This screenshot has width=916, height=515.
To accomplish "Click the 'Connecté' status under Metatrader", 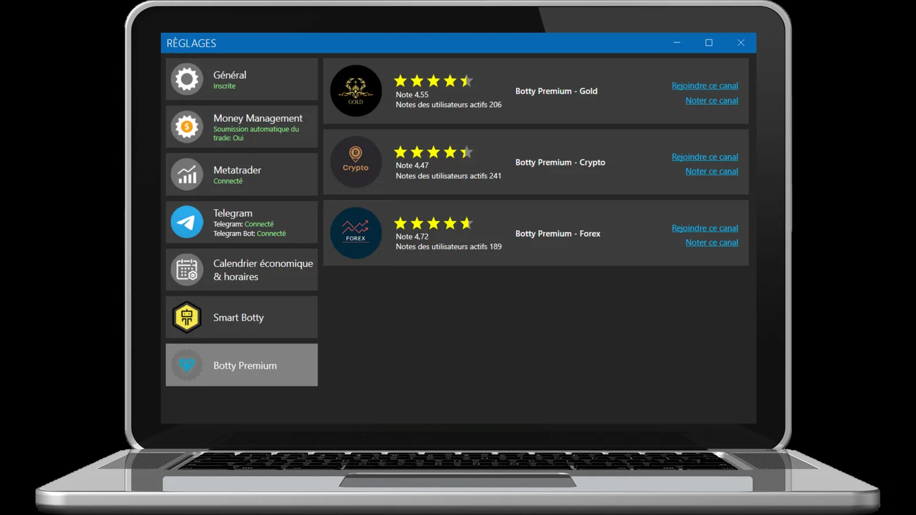I will click(x=228, y=181).
